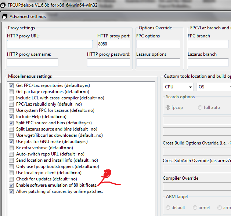Enable Split Lazarus source and bins

pyautogui.click(x=11, y=129)
